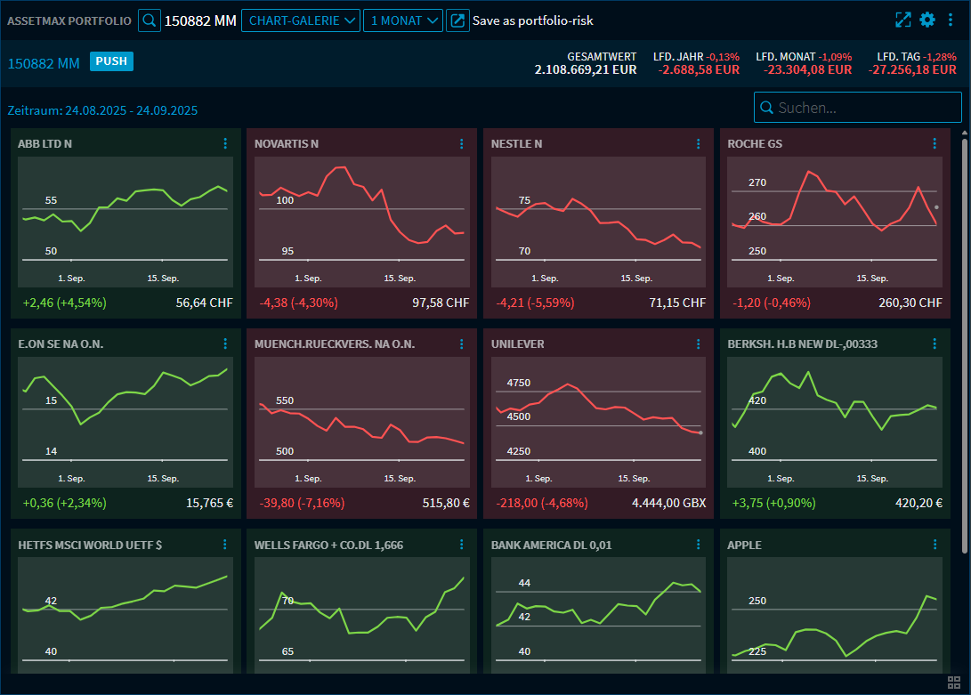Open the options icon on the APPLE chart tile
971x695 pixels.
(x=935, y=544)
